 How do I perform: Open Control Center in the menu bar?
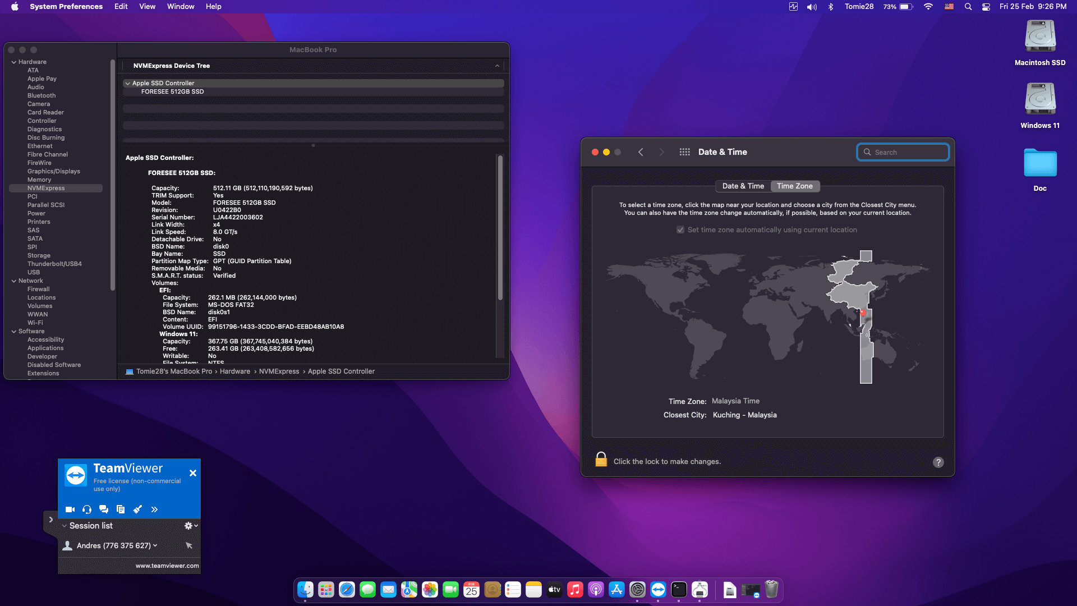[986, 7]
